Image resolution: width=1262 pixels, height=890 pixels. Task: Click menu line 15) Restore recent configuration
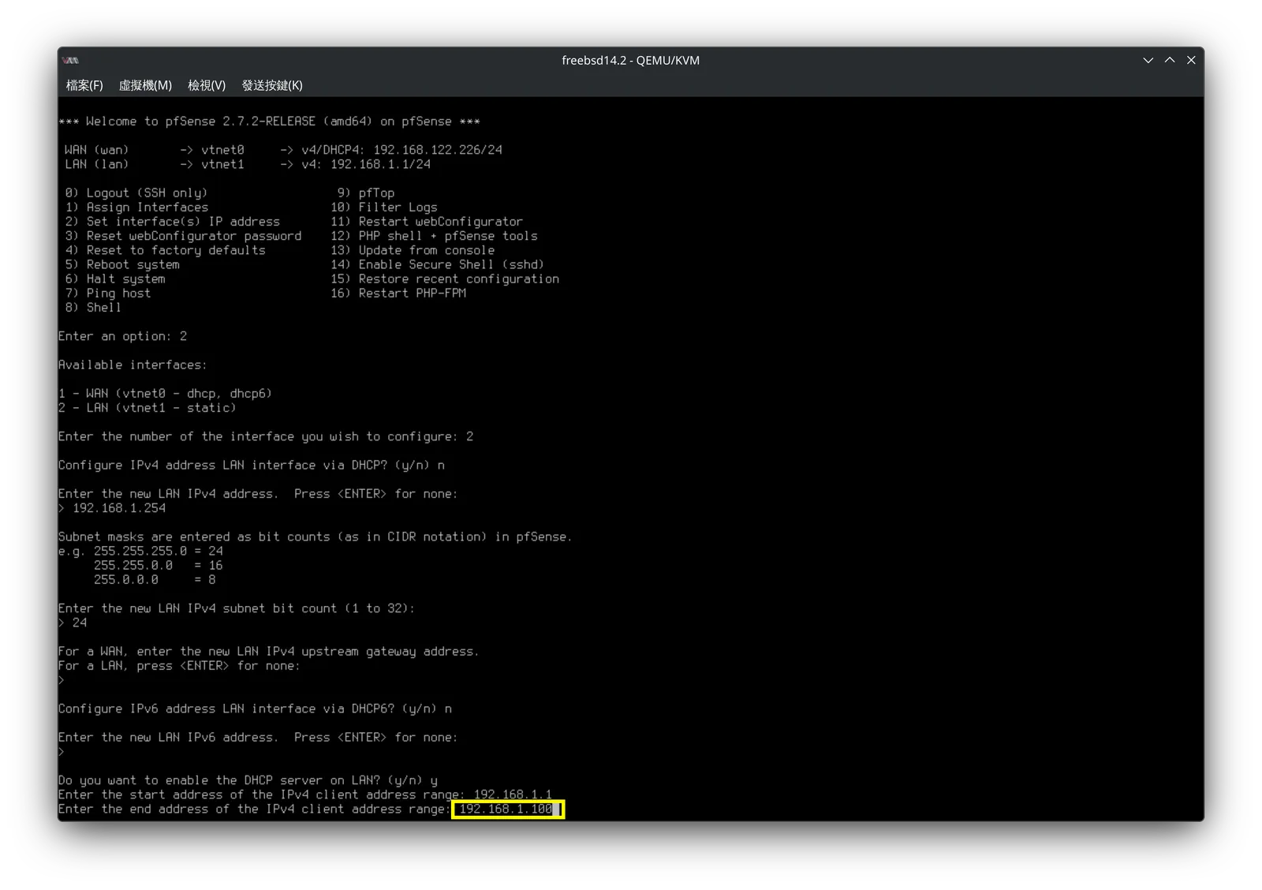point(445,279)
